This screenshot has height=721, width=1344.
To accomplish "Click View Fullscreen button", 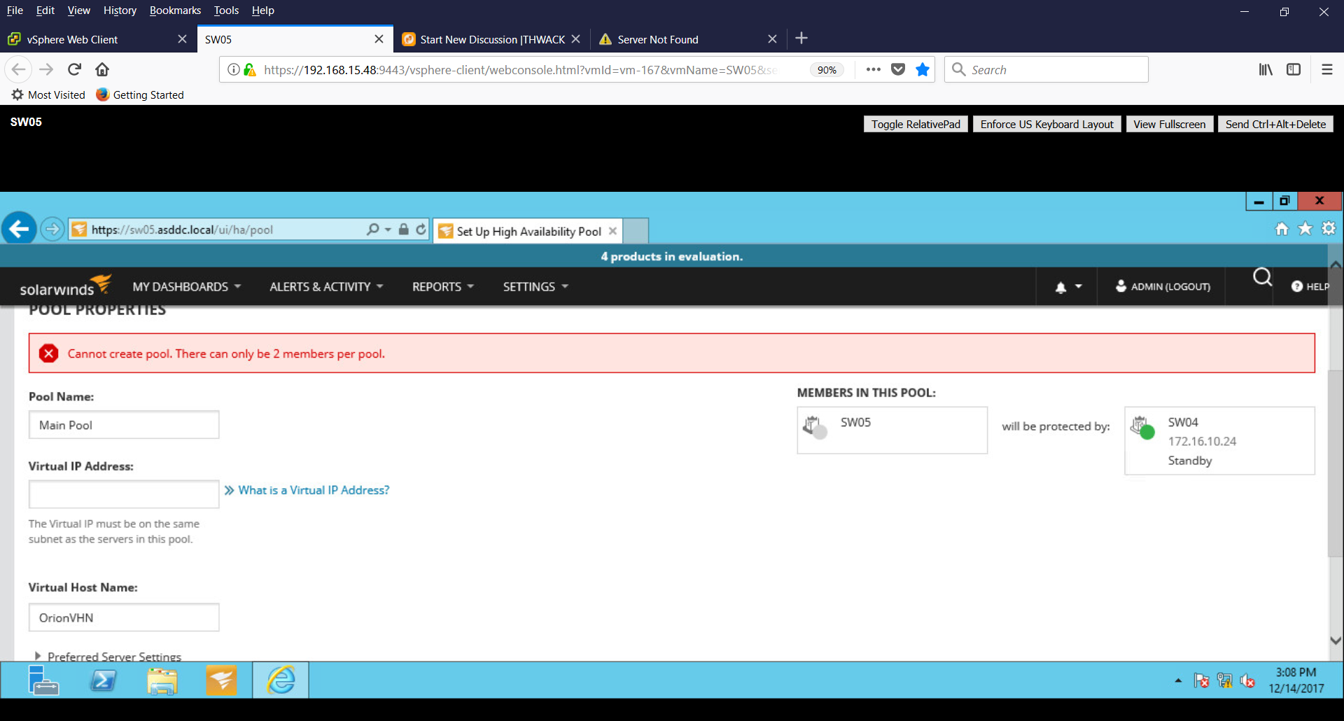I will (x=1169, y=124).
